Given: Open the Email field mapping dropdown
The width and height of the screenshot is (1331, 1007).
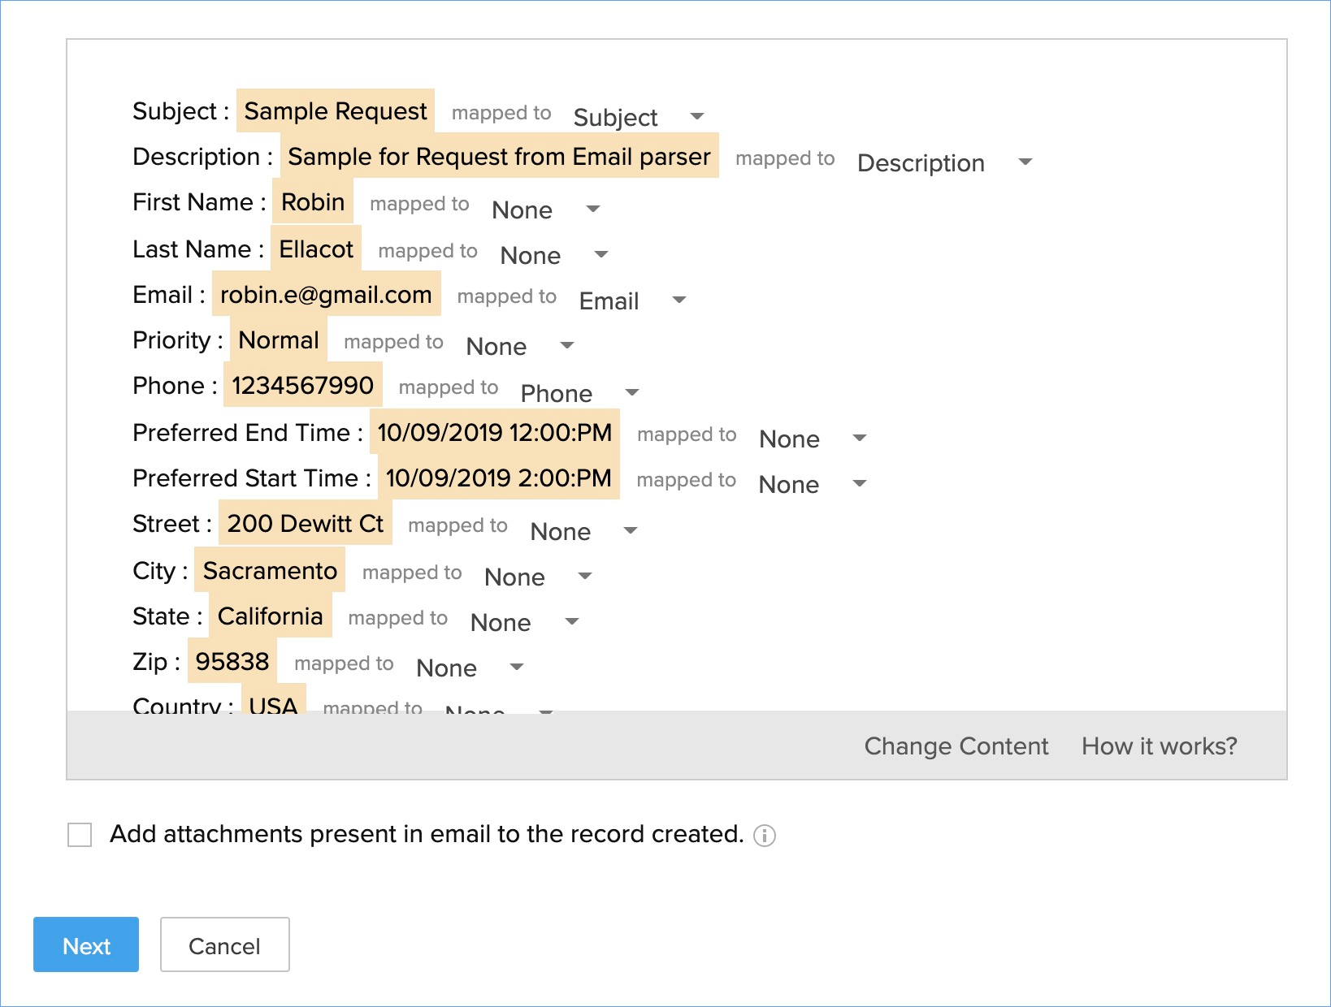Looking at the screenshot, I should [x=631, y=300].
